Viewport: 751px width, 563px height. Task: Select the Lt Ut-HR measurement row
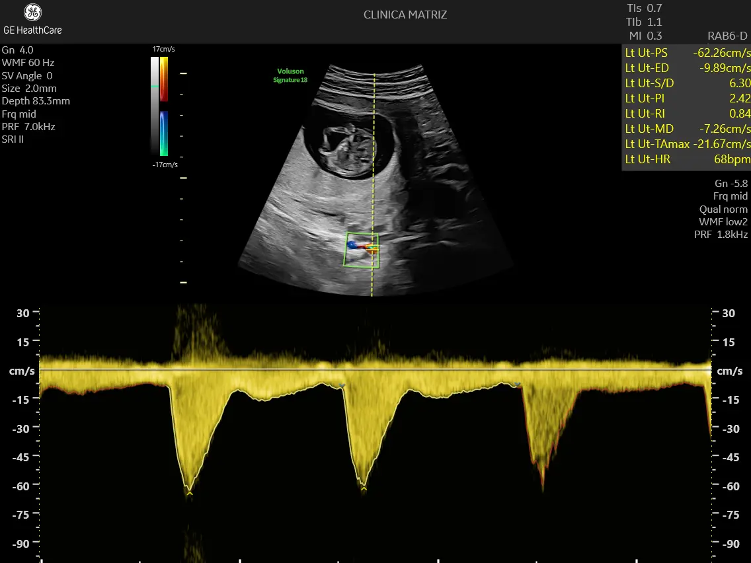pyautogui.click(x=686, y=159)
